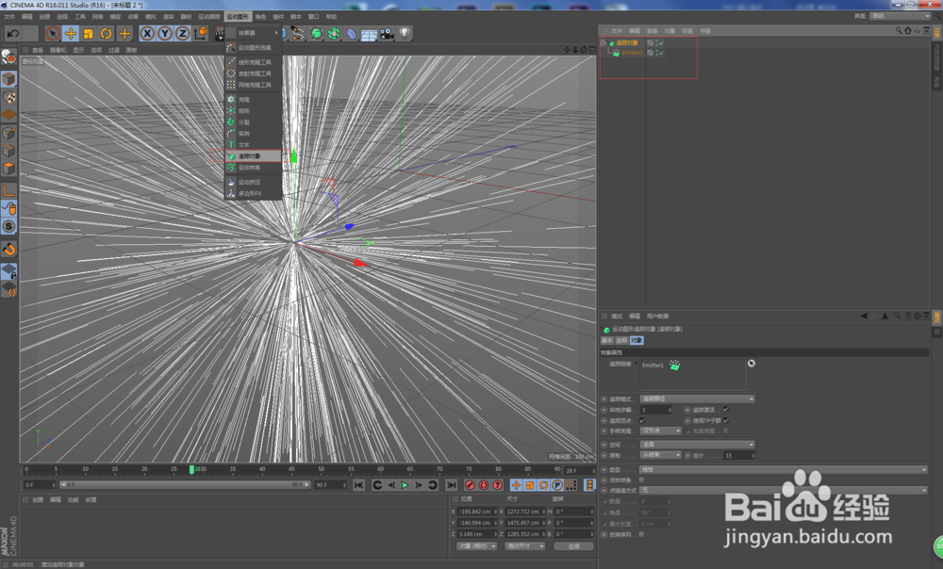Open 限制 dropdown
943x569 pixels.
pos(660,455)
